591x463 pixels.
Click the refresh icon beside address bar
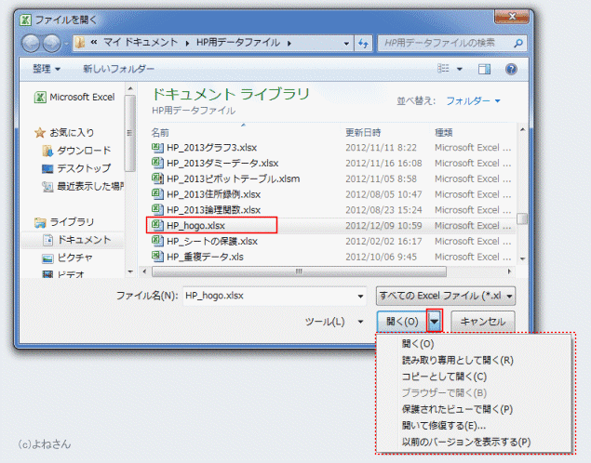(x=363, y=44)
